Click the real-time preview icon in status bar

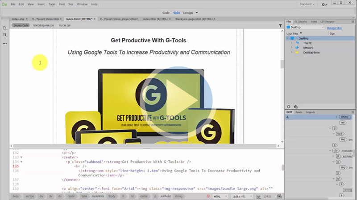[x=279, y=196]
